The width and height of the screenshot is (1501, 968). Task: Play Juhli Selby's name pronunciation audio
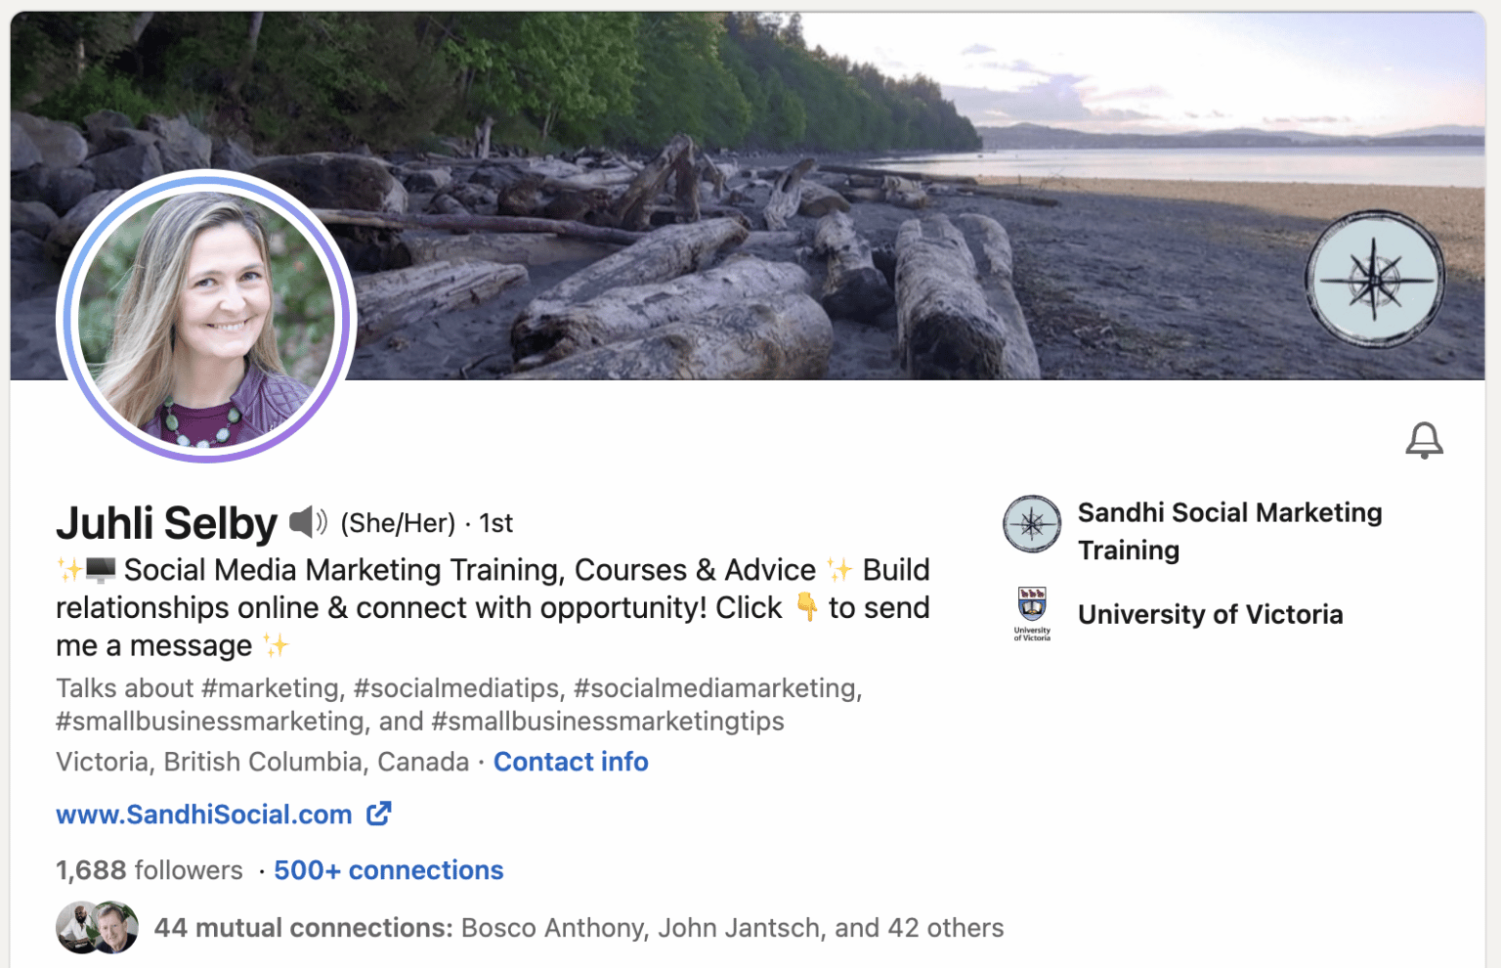click(308, 522)
